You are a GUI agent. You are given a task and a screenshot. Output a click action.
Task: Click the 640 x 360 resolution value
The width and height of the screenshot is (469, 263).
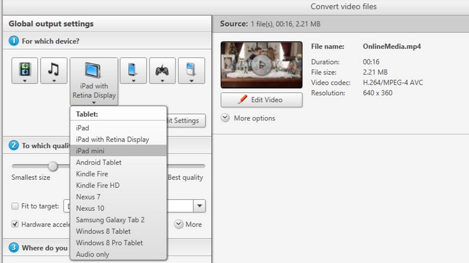pos(378,93)
